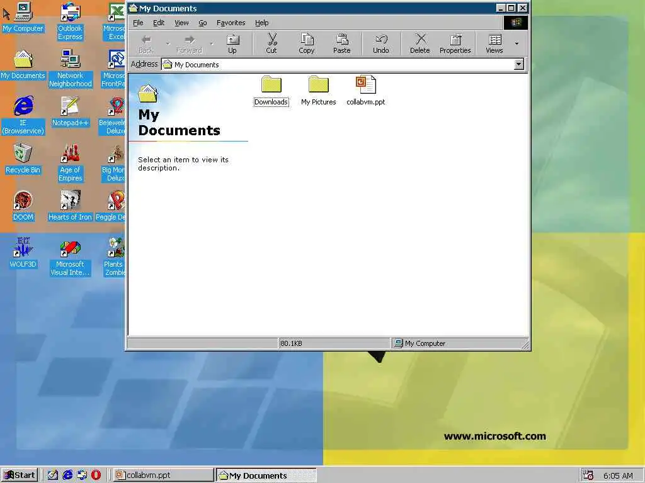Click the taskbar clock 6:05 AM

(x=618, y=475)
